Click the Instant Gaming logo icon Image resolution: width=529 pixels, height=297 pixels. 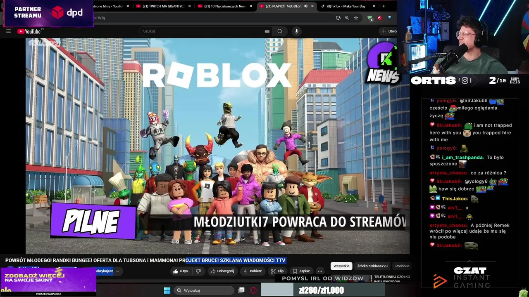440,281
